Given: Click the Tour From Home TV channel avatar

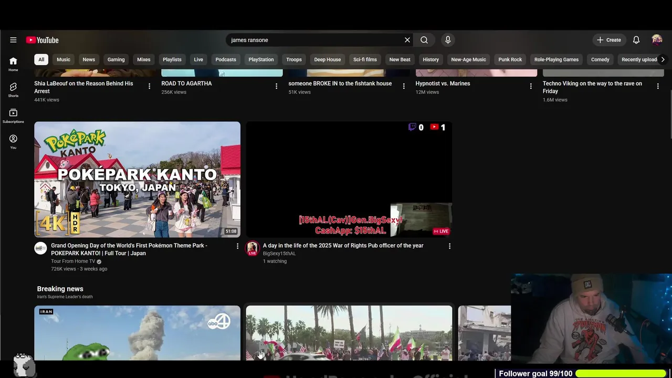Looking at the screenshot, I should point(40,248).
